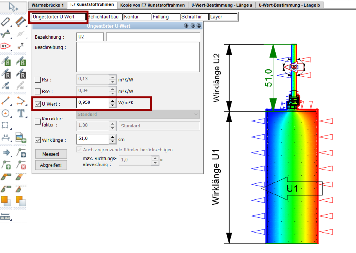
Task: Toggle the Korrekturfaktor checkbox
Action: [x=38, y=121]
